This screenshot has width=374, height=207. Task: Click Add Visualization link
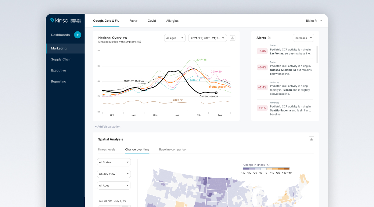(x=108, y=127)
